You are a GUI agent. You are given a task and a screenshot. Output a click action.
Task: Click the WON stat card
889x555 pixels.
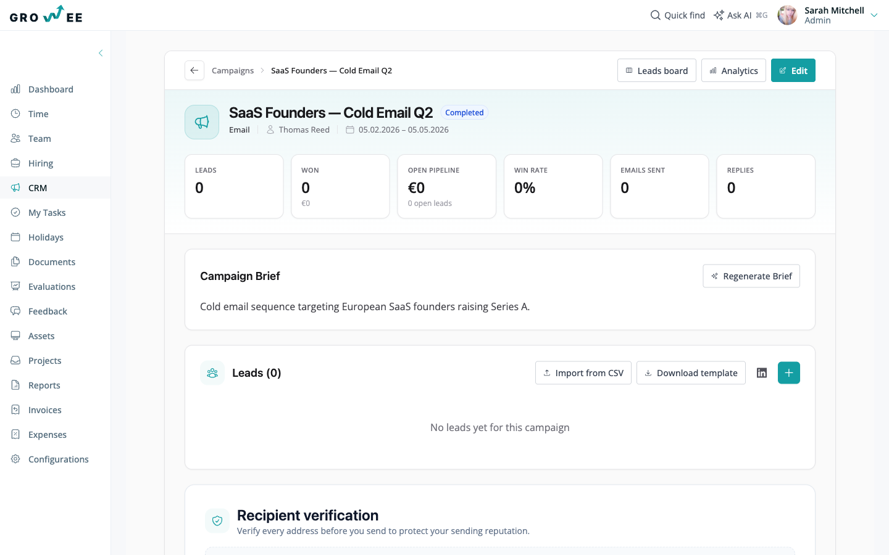click(x=340, y=186)
